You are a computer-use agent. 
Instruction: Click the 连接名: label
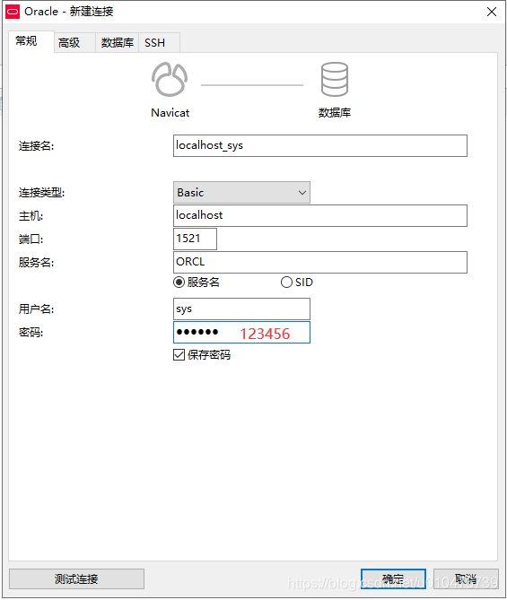click(x=37, y=146)
